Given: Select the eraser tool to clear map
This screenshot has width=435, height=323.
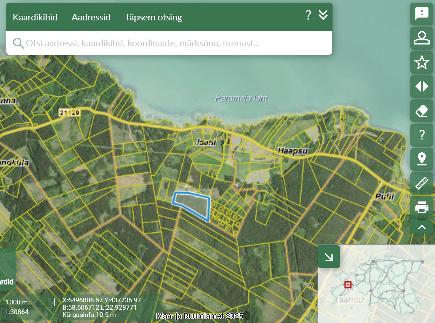Looking at the screenshot, I should click(x=421, y=111).
